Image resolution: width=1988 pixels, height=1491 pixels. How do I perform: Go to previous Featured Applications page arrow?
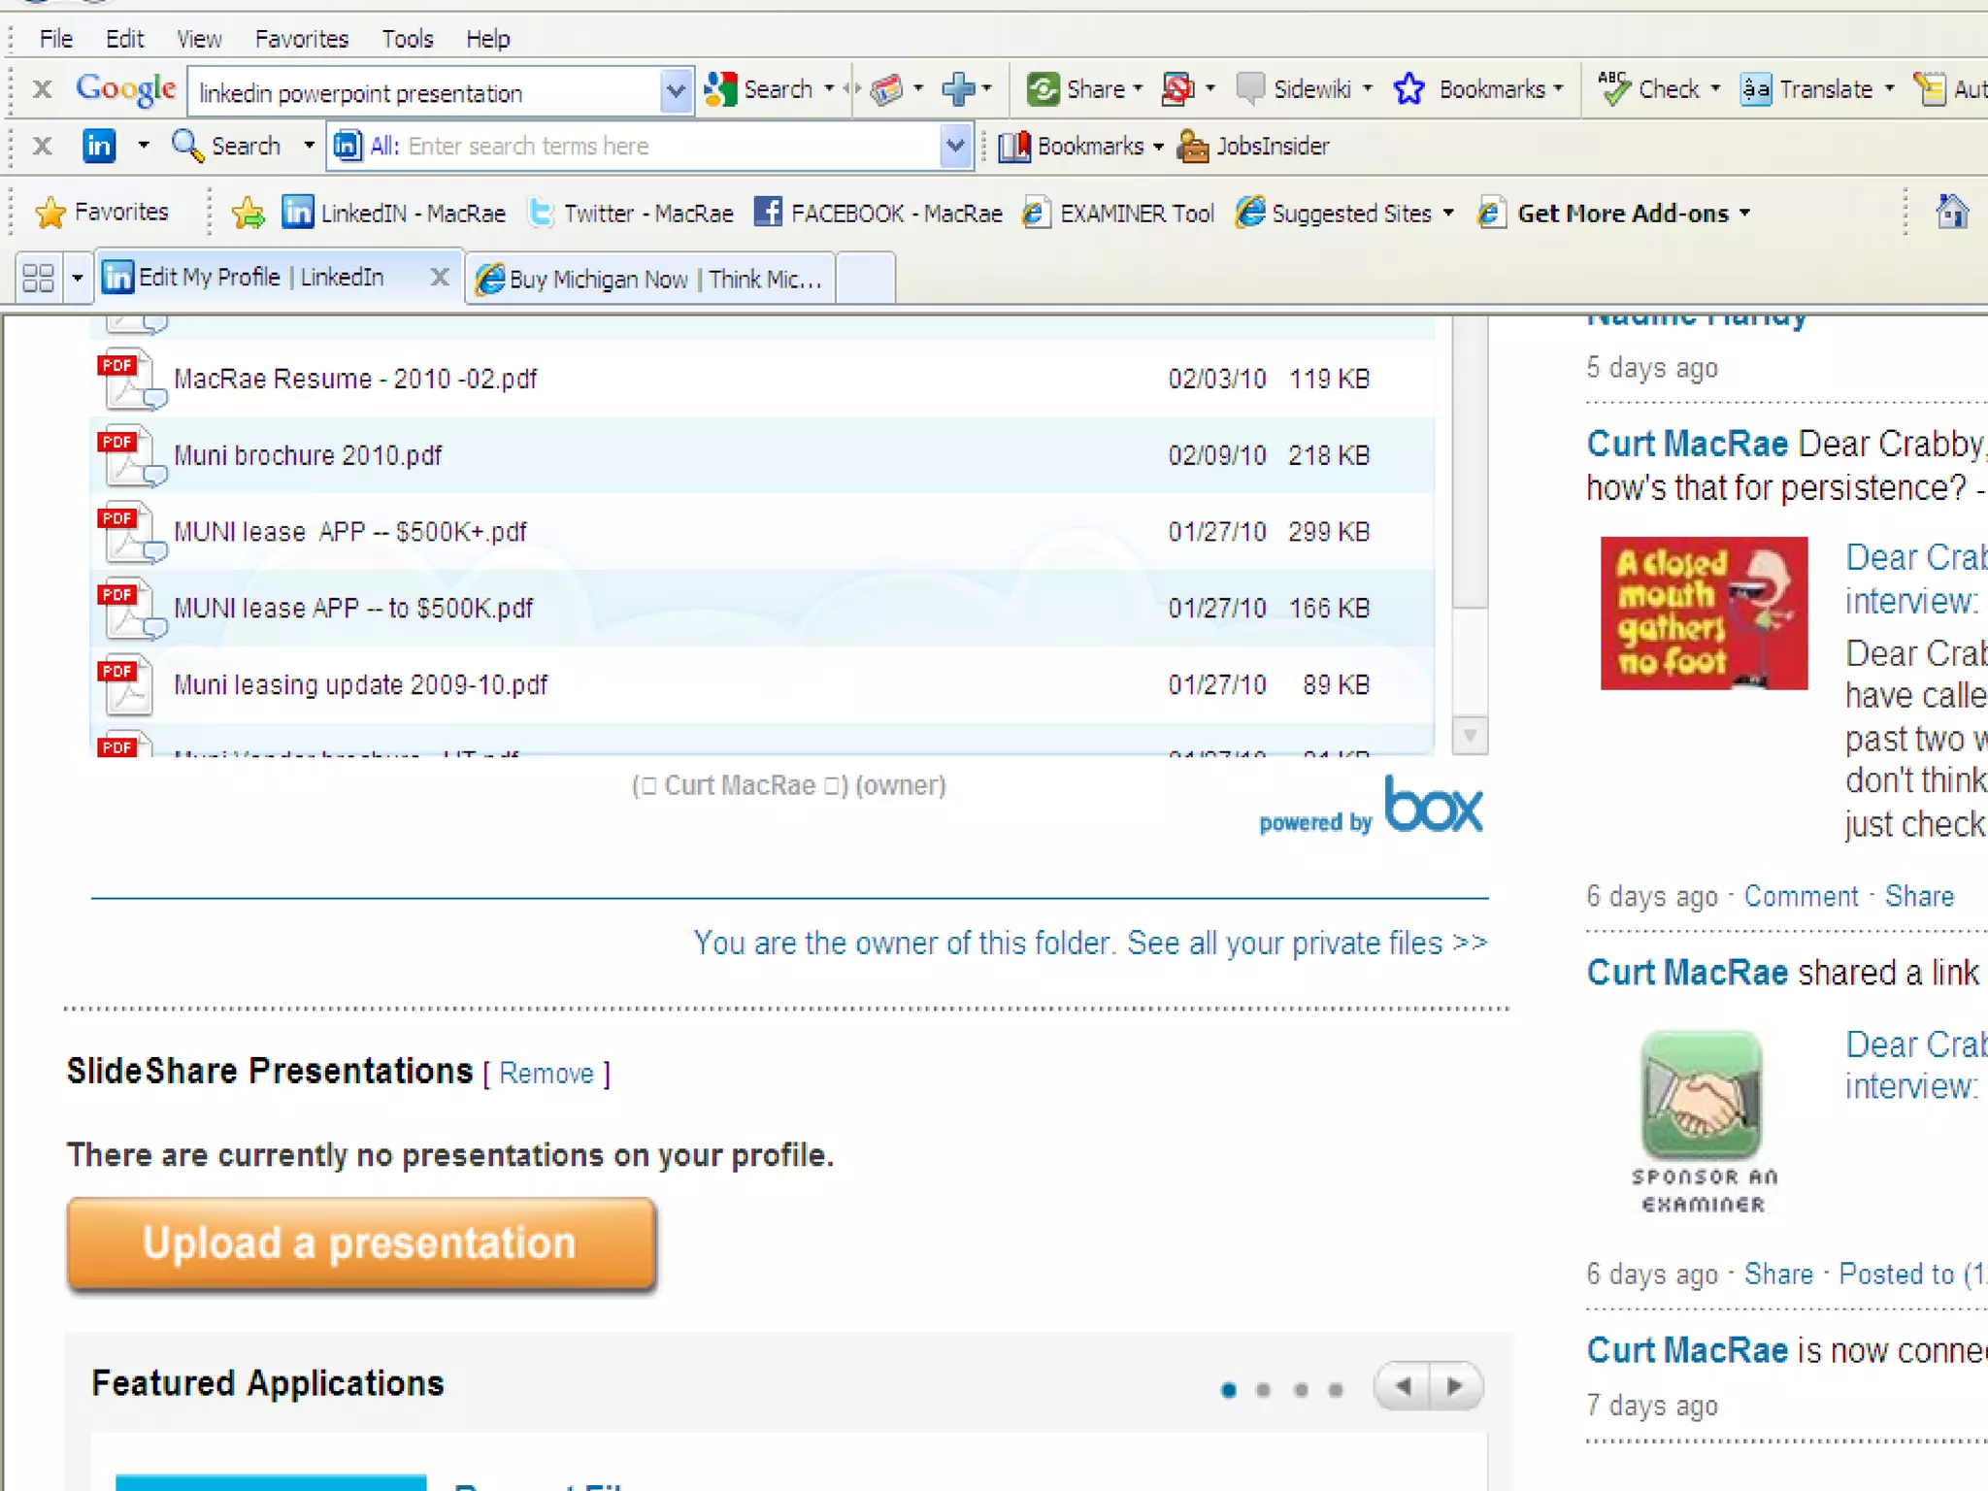pyautogui.click(x=1404, y=1387)
